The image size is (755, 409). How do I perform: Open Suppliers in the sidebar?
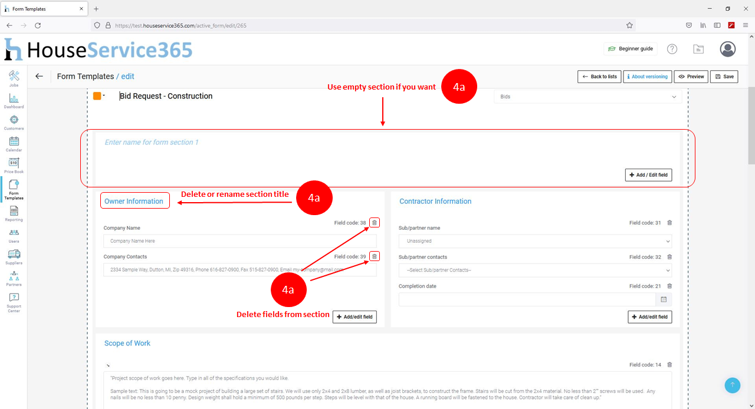[x=14, y=257]
